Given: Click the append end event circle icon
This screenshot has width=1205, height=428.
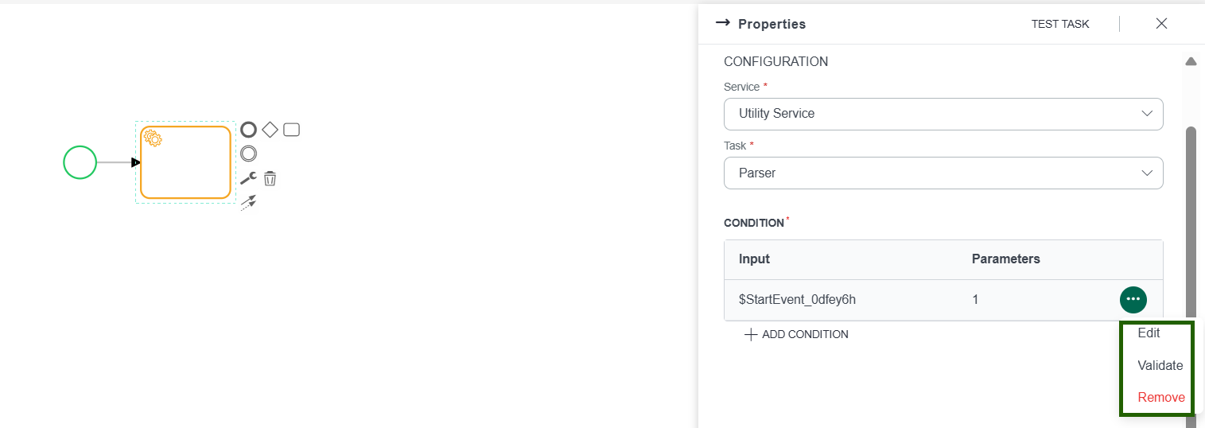Looking at the screenshot, I should 249,130.
